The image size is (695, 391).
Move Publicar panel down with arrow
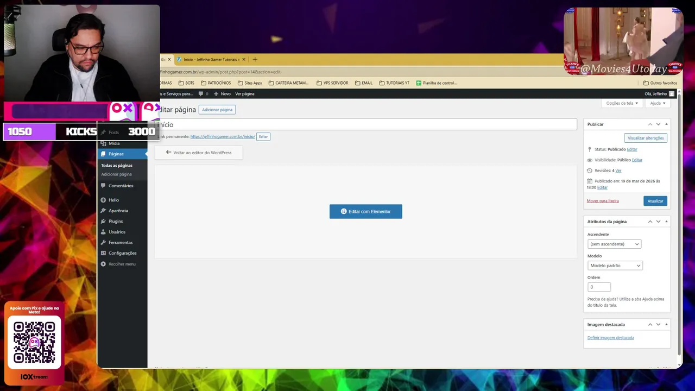click(x=658, y=124)
